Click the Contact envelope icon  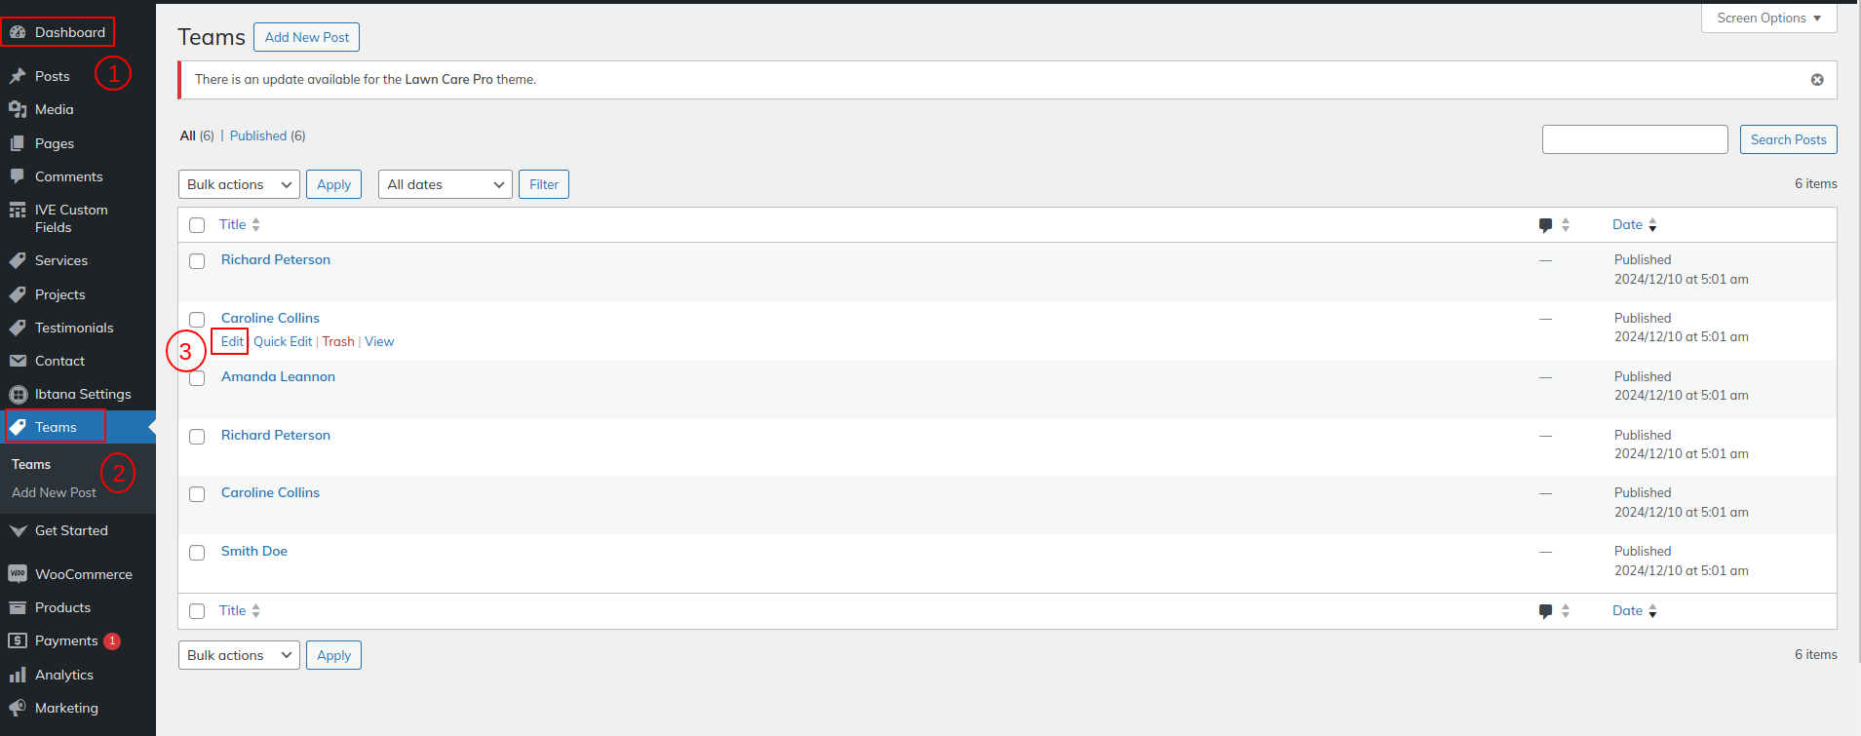tap(18, 361)
